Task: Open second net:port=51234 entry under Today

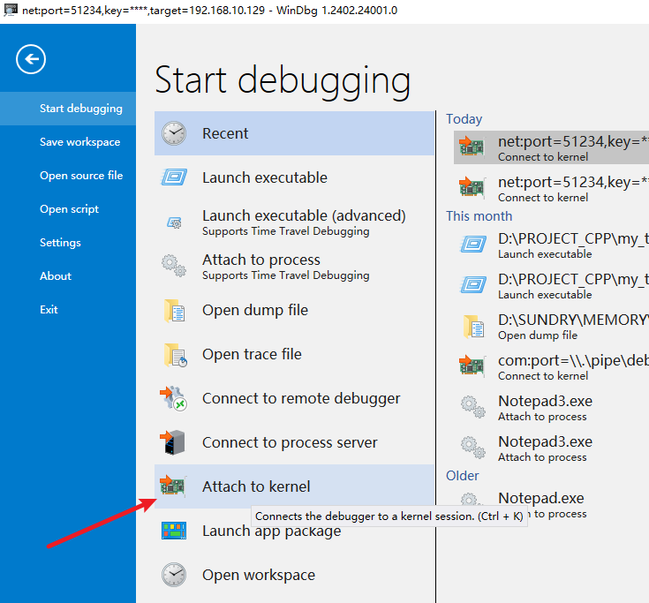Action: (x=551, y=188)
